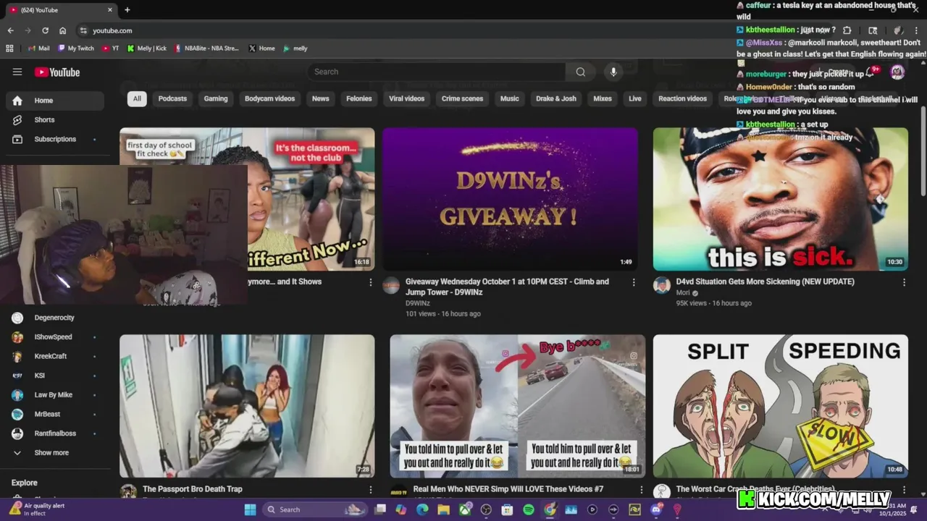927x521 pixels.
Task: Start voice search with the microphone icon
Action: 613,72
